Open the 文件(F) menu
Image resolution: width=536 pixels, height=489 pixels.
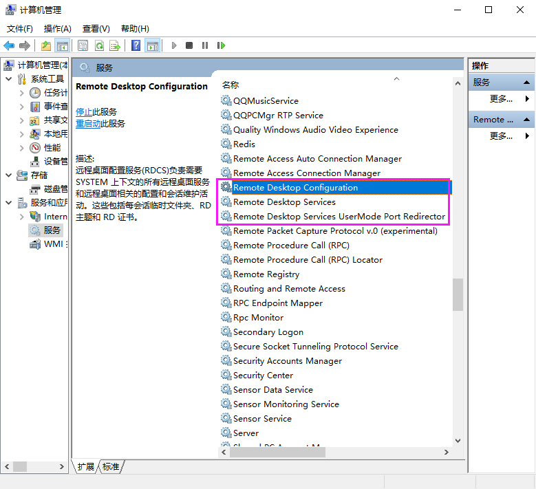[x=20, y=29]
